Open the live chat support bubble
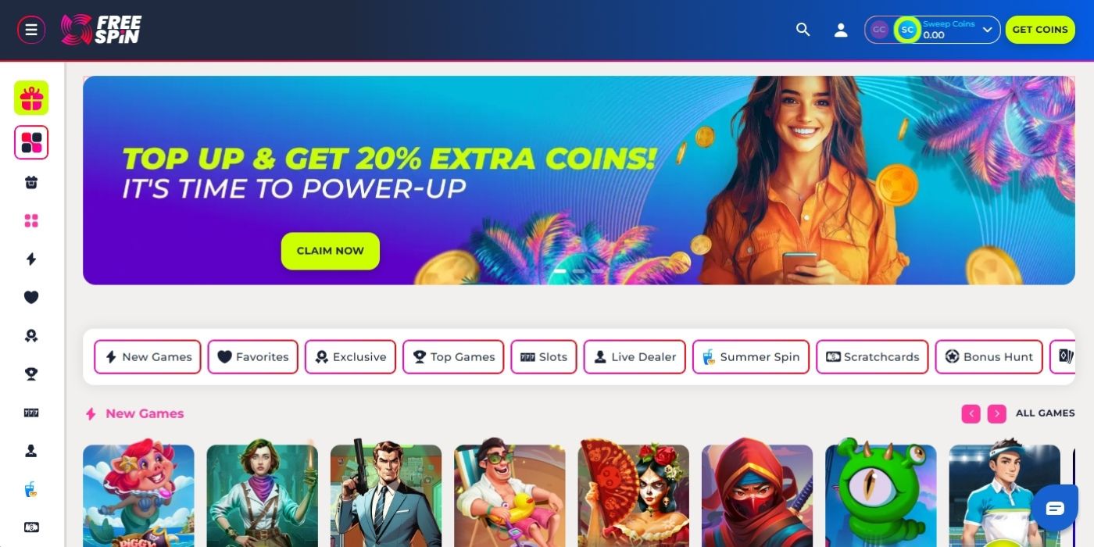1094x547 pixels. pos(1055,508)
